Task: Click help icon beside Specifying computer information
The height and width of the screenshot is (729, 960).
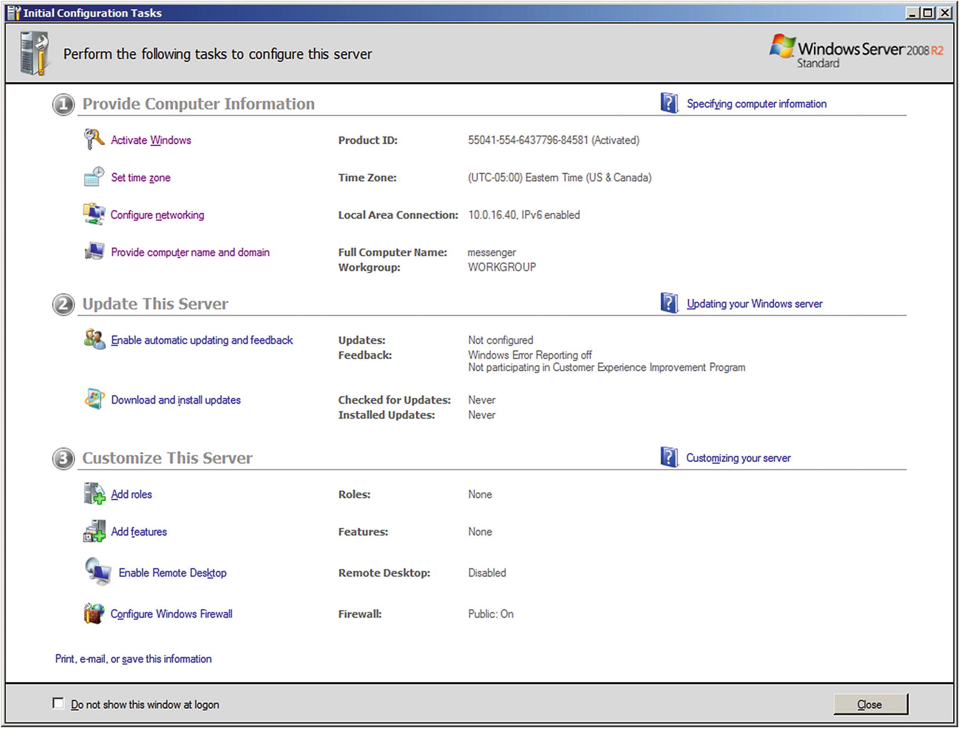Action: (669, 104)
